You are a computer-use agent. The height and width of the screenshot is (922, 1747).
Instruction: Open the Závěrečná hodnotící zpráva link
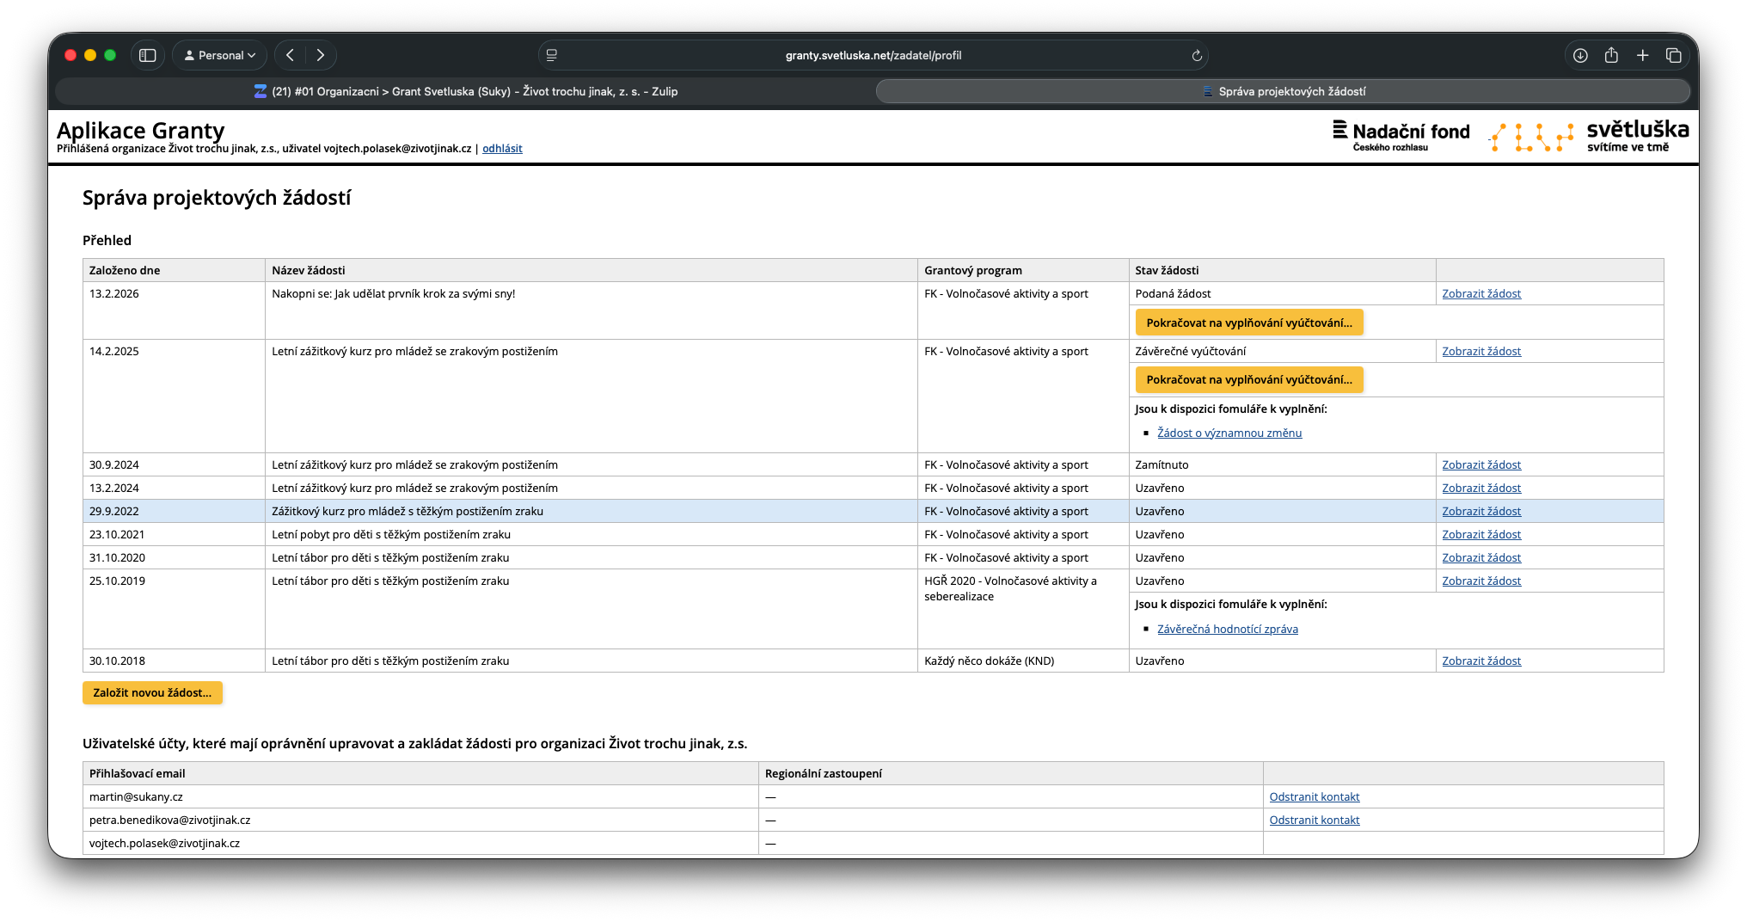1227,630
